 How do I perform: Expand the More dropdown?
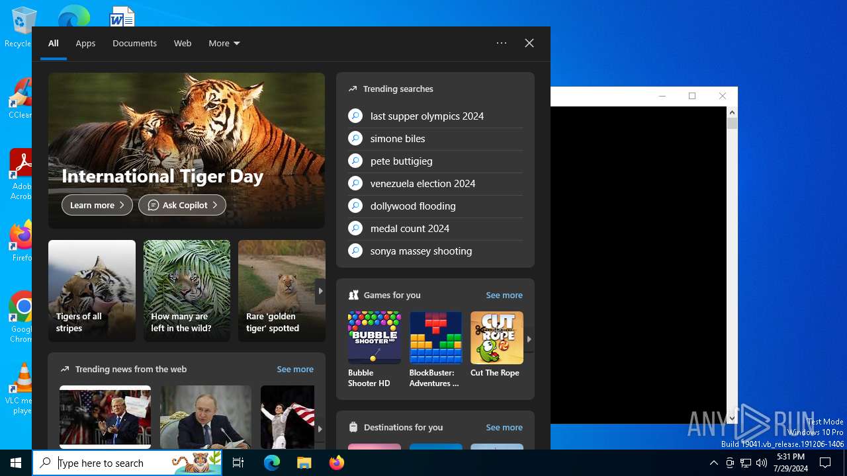(x=224, y=43)
